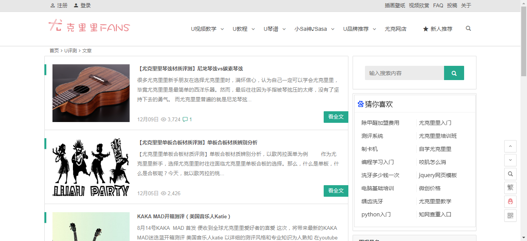The width and height of the screenshot is (527, 241).
Task: Open 投稿 in the top bar
Action: [x=452, y=5]
